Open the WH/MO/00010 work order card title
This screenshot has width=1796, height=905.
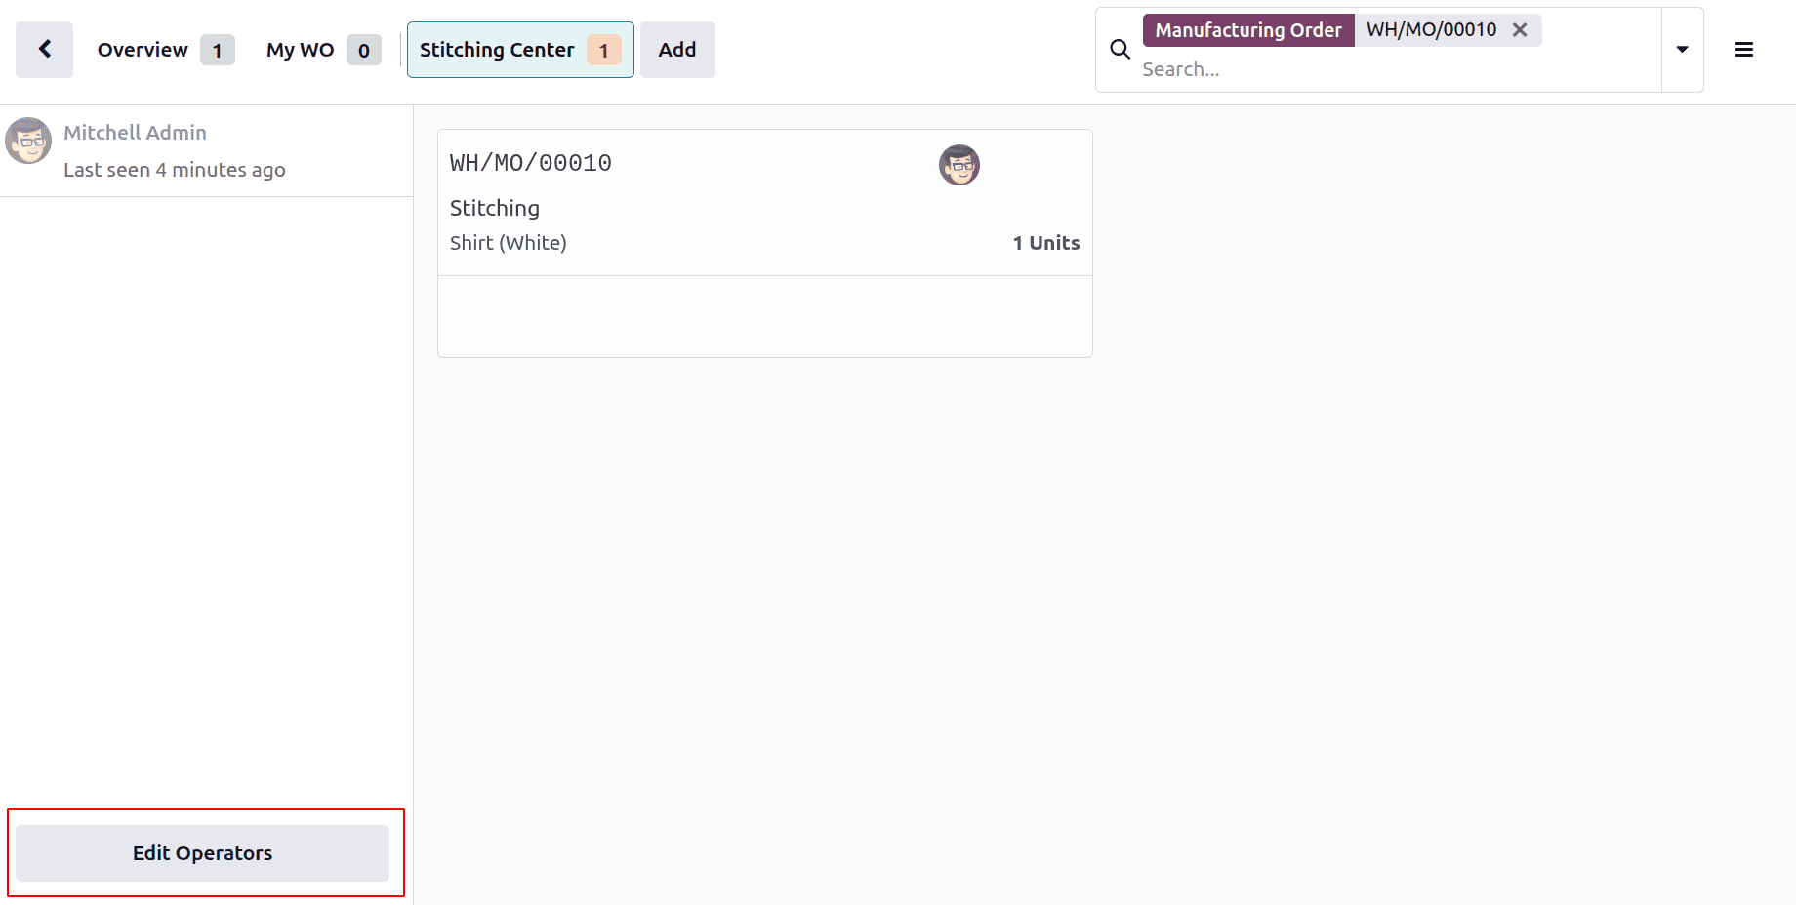531,163
